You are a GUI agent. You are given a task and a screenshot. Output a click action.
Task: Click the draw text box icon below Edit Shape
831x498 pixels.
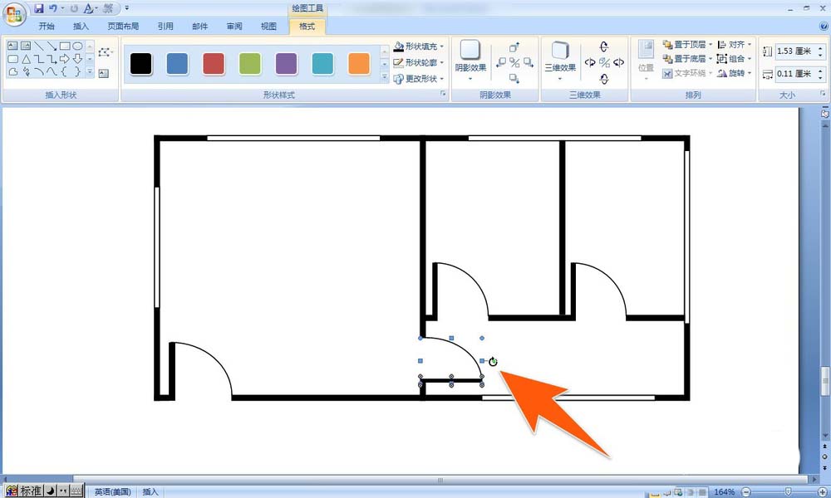(103, 74)
